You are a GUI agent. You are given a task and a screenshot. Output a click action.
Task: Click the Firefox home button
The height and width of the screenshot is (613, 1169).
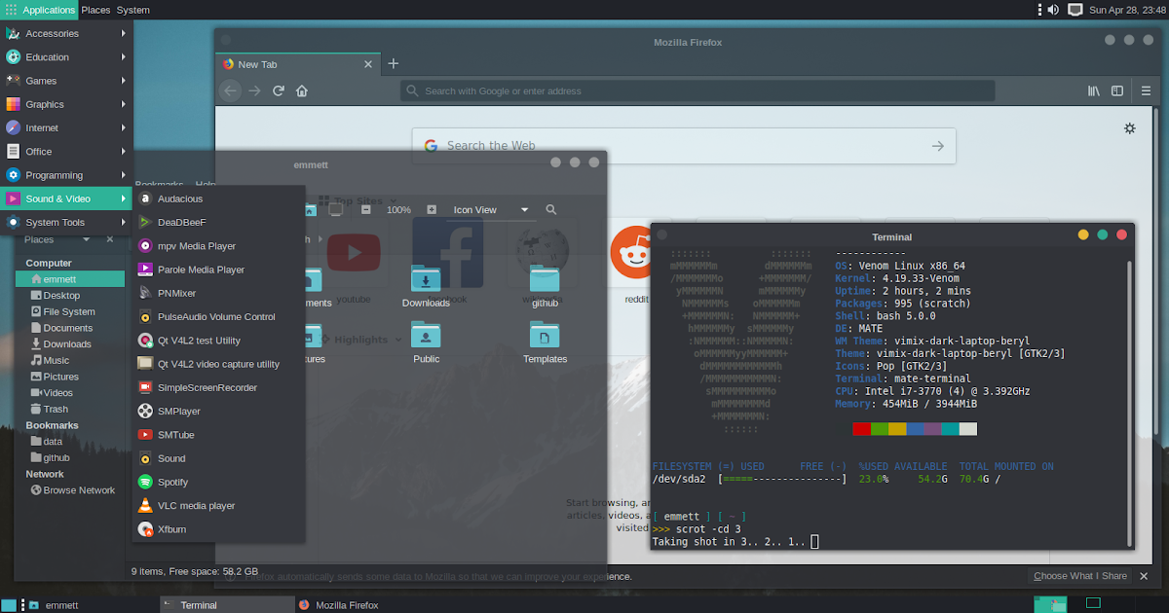tap(302, 90)
